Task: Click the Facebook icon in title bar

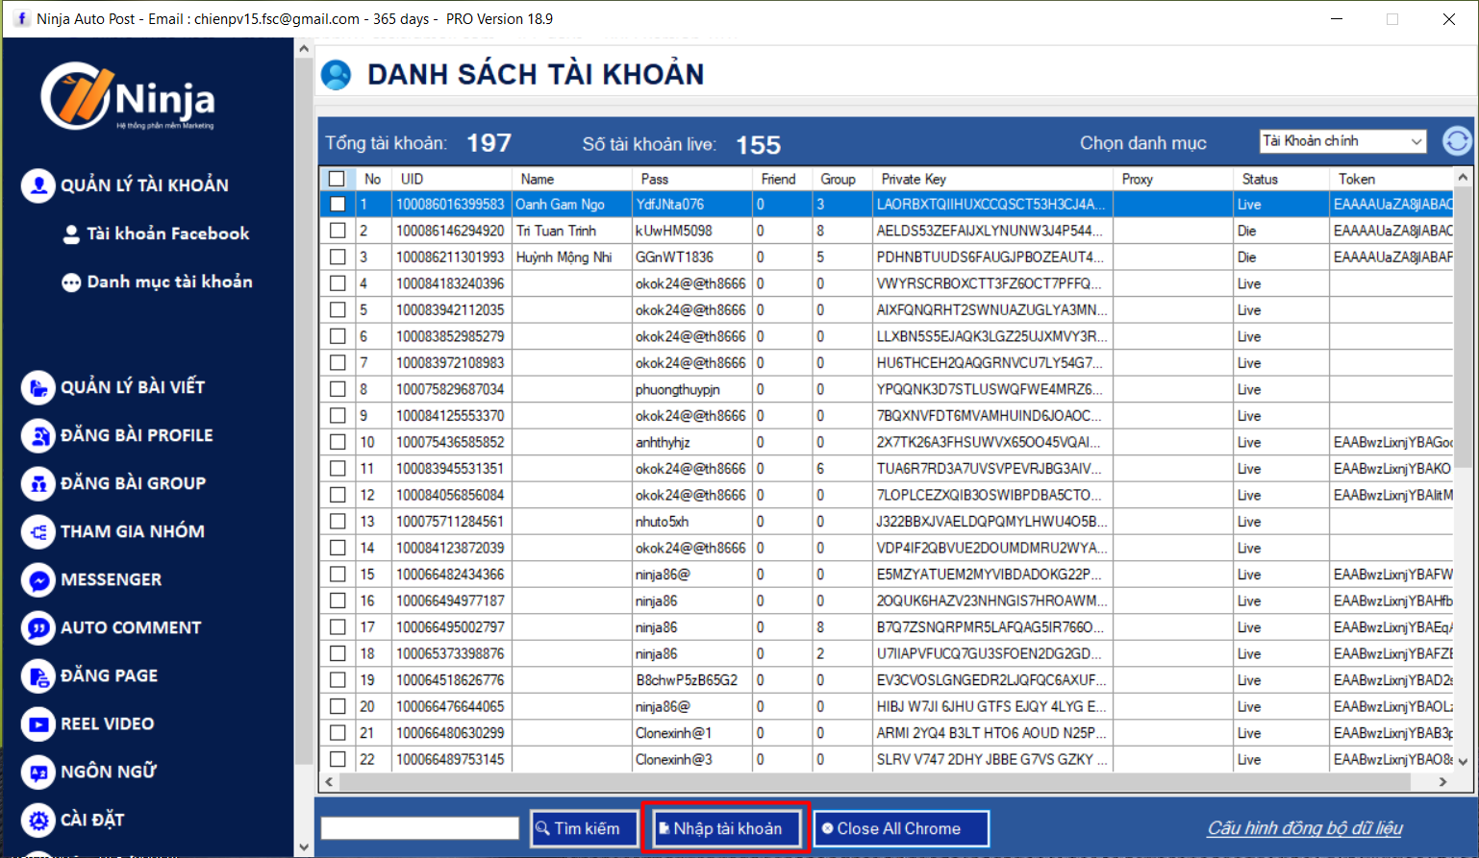Action: 21,18
